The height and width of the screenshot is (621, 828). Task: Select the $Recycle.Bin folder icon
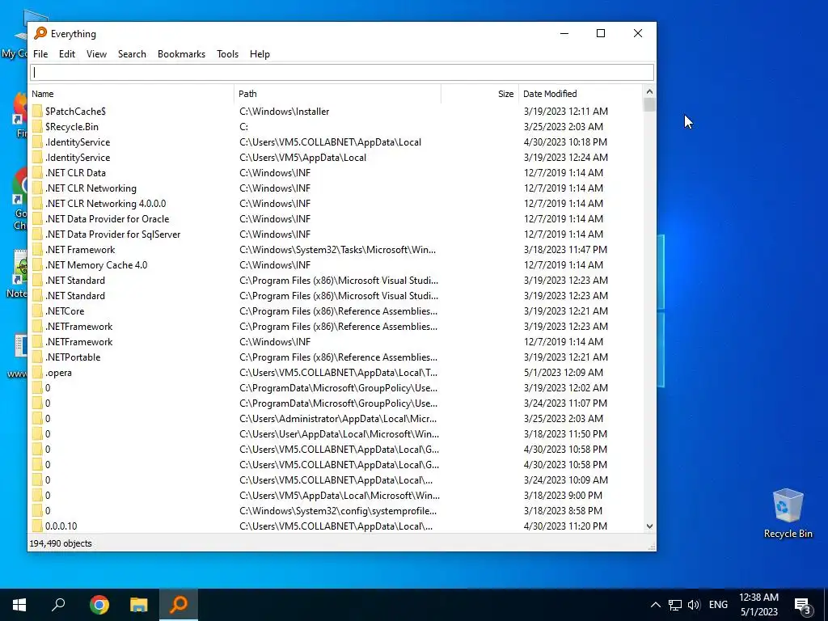[37, 126]
